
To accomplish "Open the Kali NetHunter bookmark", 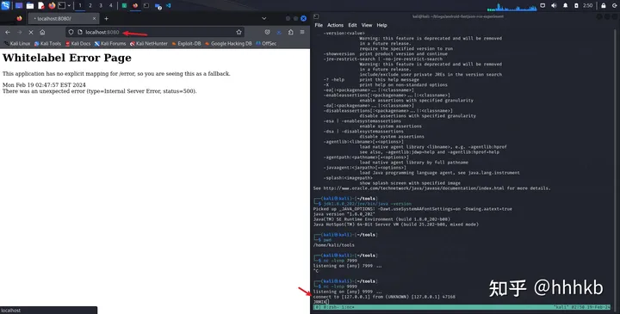I will pyautogui.click(x=149, y=44).
